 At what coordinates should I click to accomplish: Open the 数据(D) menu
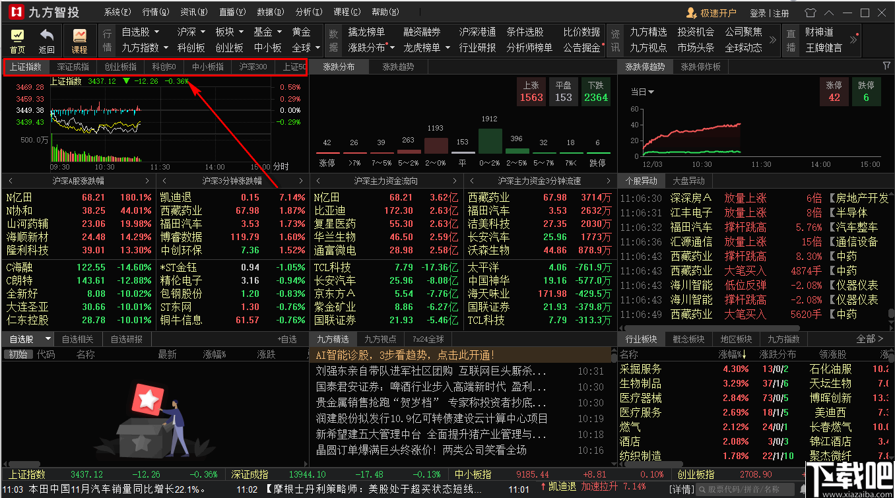click(x=271, y=13)
